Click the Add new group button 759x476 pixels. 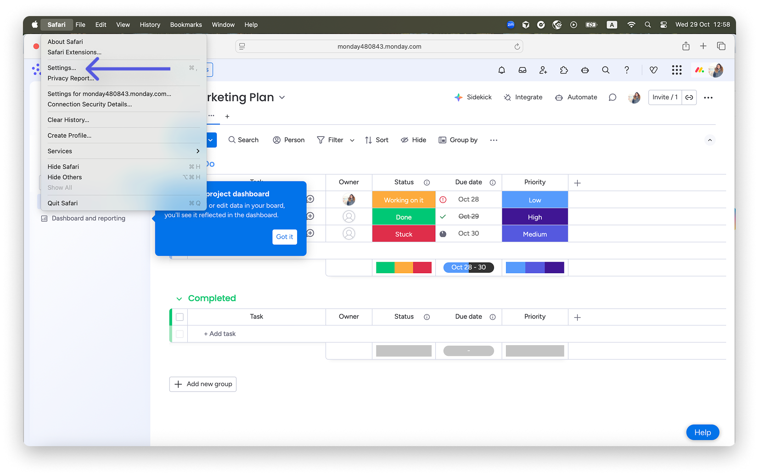coord(203,384)
